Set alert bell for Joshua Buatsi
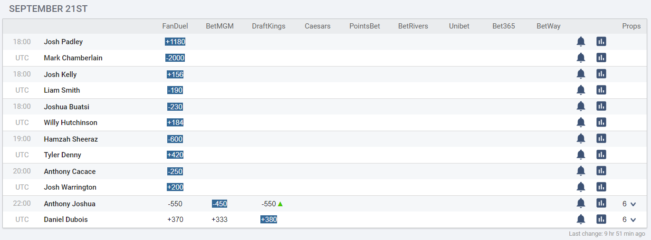Screen dimensions: 651x240 581,106
